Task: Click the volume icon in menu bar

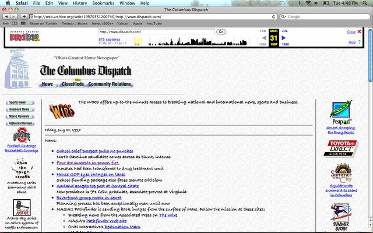Action: (x=316, y=3)
